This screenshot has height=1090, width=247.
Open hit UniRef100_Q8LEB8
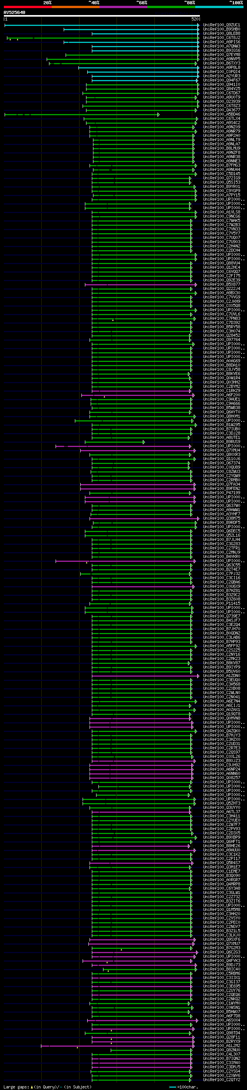pos(222,33)
